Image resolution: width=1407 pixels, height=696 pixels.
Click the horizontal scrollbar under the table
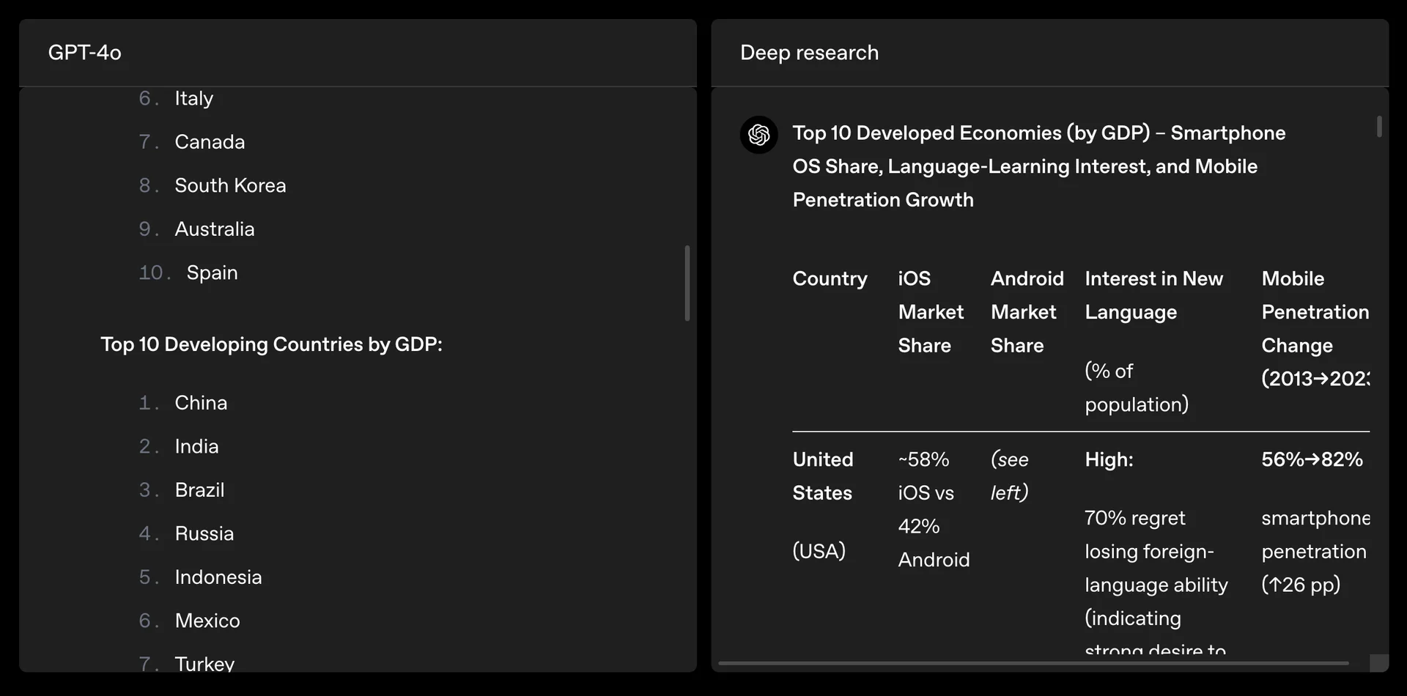pyautogui.click(x=1033, y=663)
